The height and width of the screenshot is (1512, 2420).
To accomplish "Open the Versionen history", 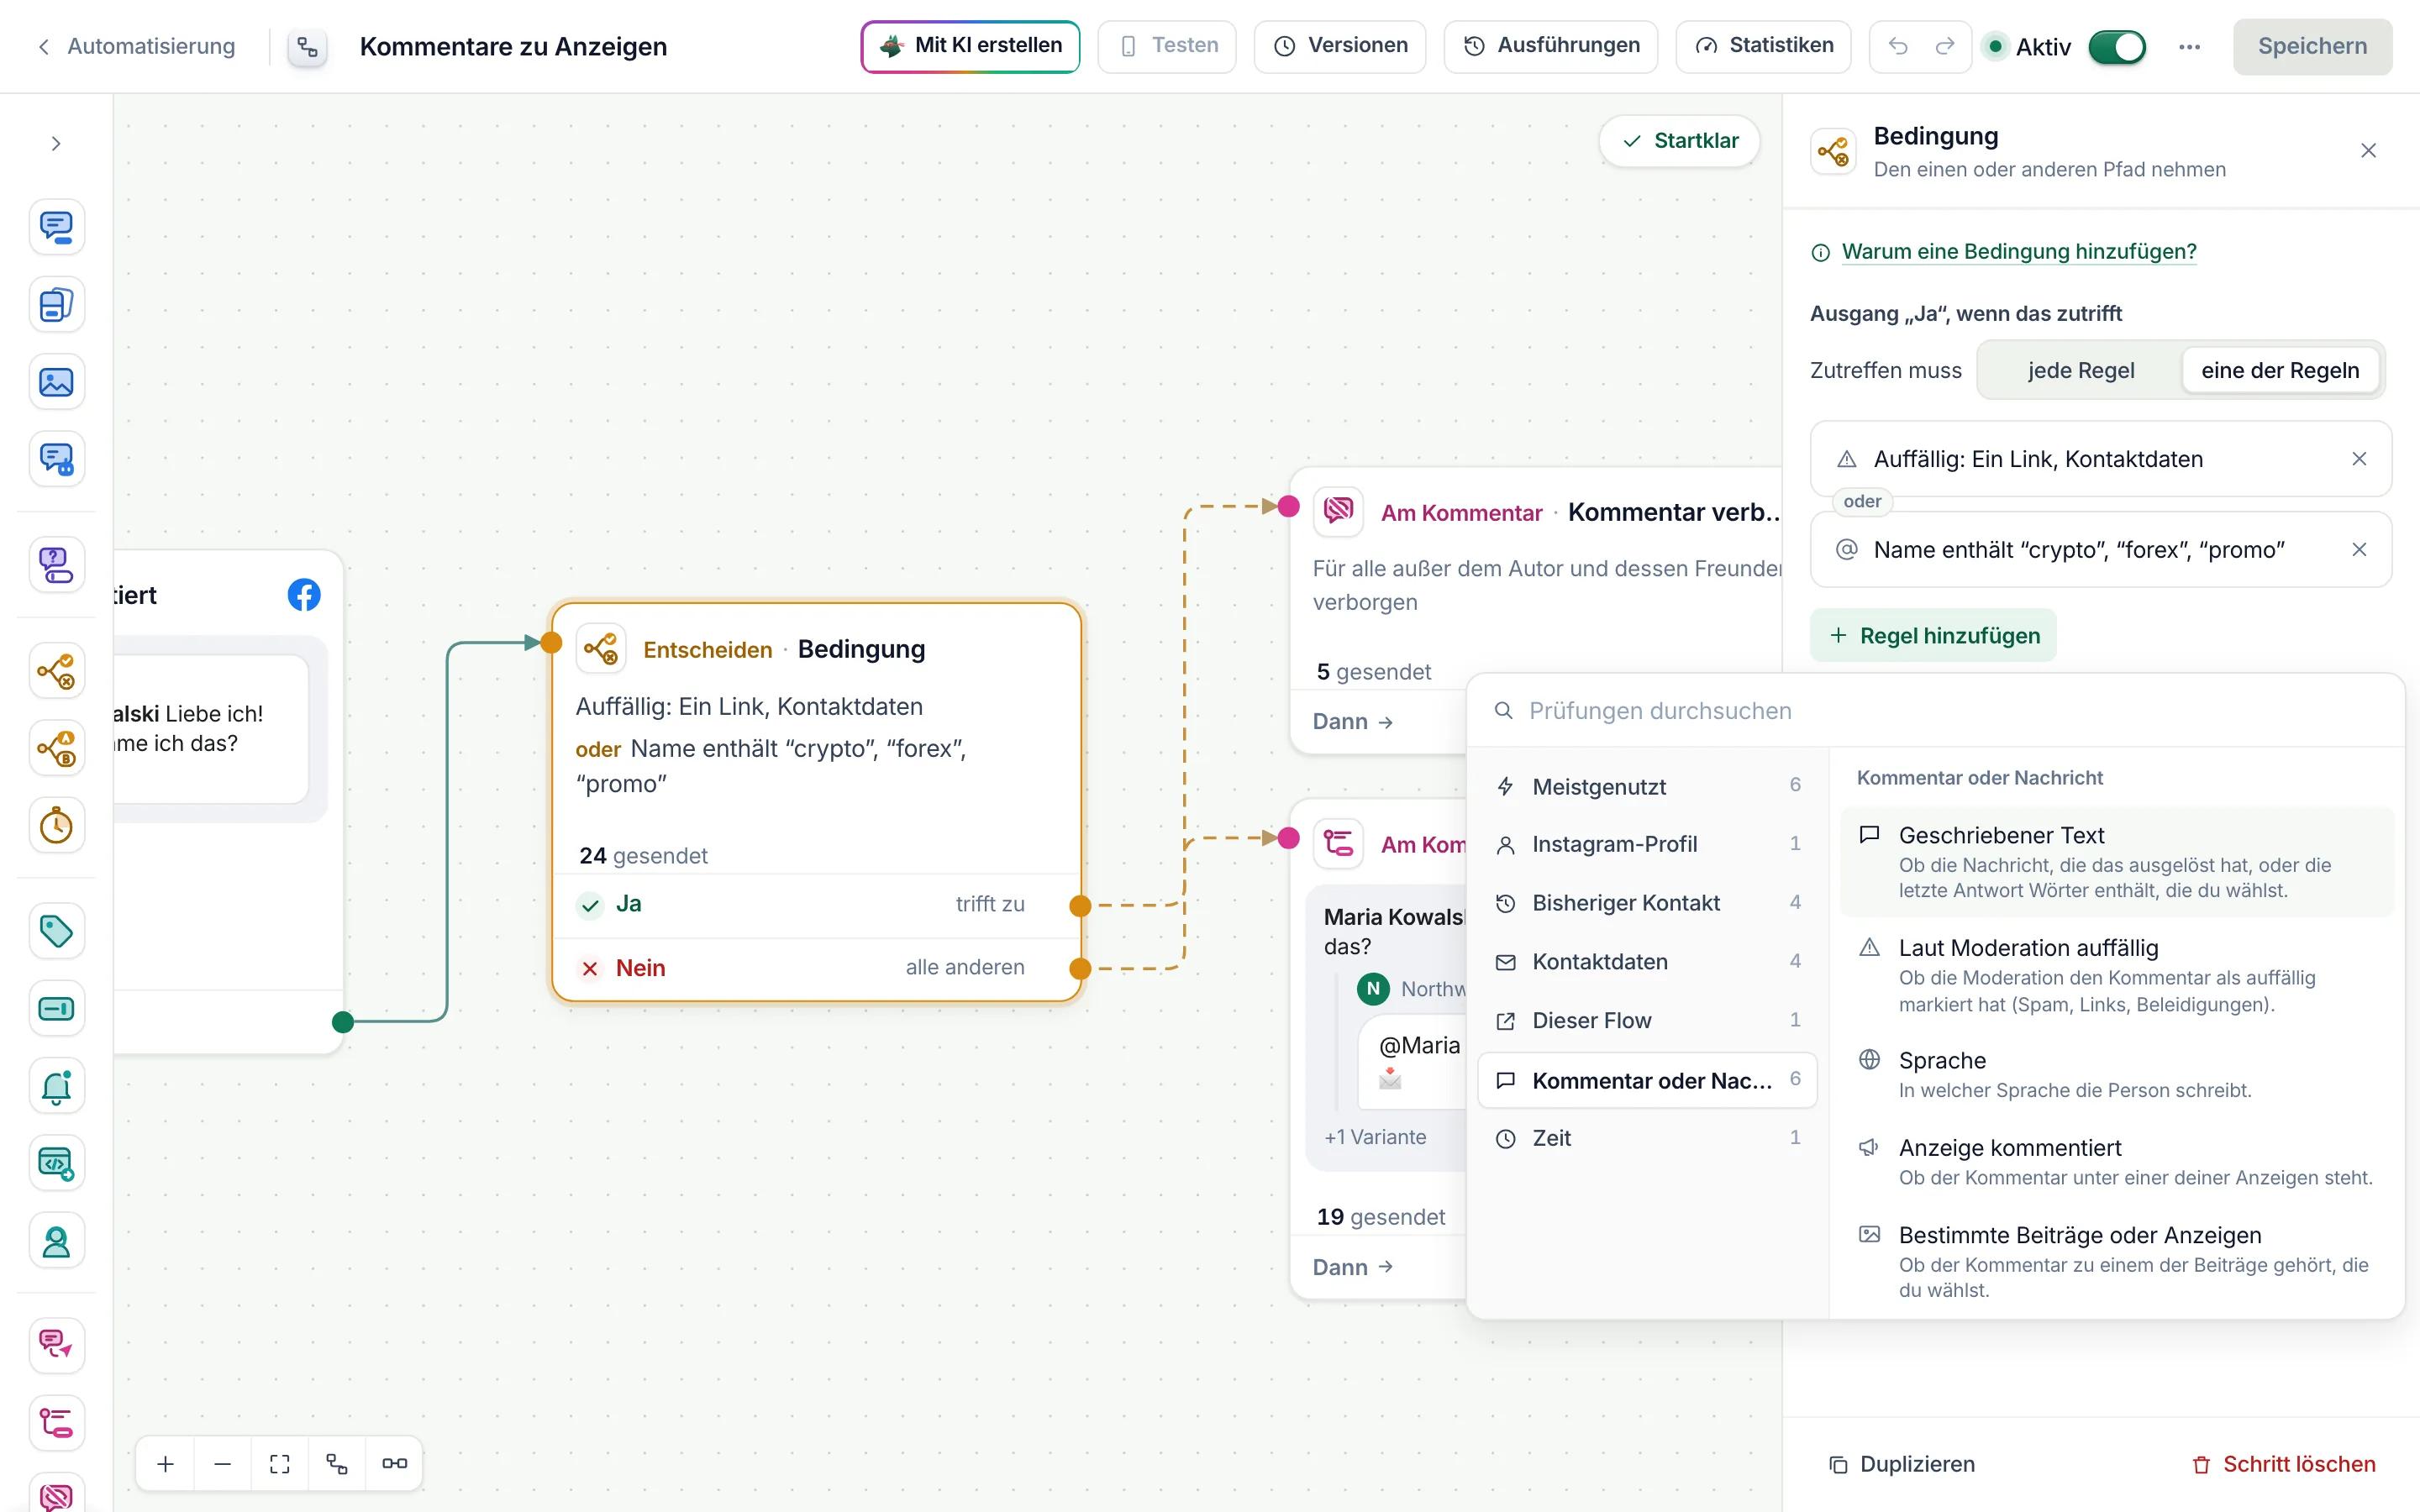I will pos(1340,46).
